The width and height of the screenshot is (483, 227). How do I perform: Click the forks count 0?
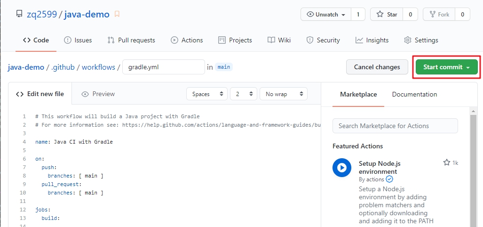pyautogui.click(x=462, y=15)
